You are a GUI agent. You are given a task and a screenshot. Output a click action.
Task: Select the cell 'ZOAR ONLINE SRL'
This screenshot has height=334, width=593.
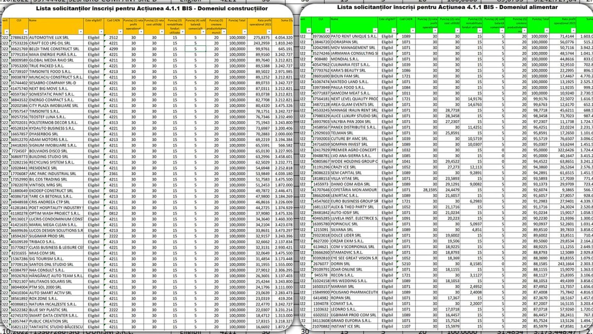coord(354,269)
